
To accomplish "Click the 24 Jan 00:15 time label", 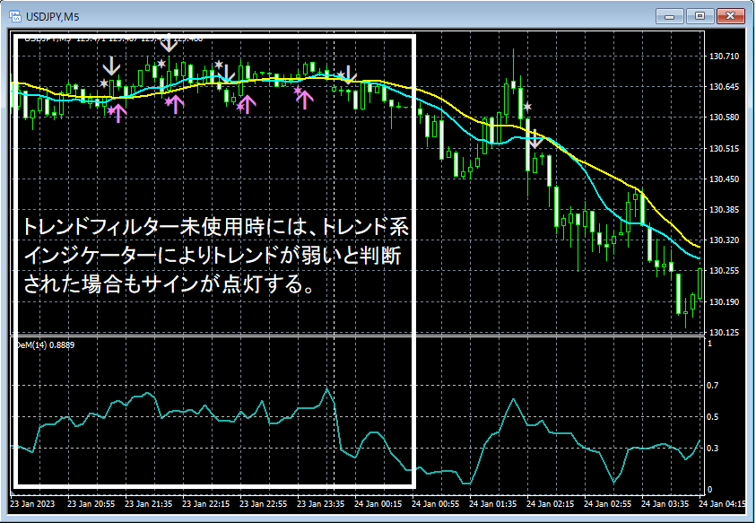I will point(378,503).
